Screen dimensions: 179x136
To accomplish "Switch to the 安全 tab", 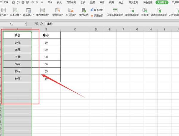I will coord(121,2).
